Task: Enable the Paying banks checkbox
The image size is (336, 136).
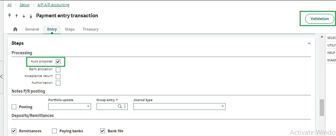Action: (54, 131)
